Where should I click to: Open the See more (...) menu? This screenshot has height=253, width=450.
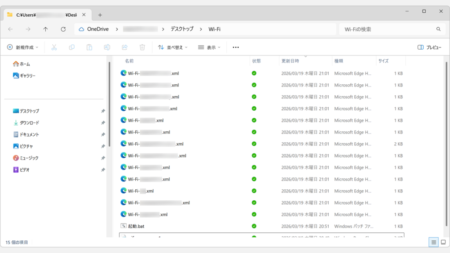pyautogui.click(x=236, y=47)
